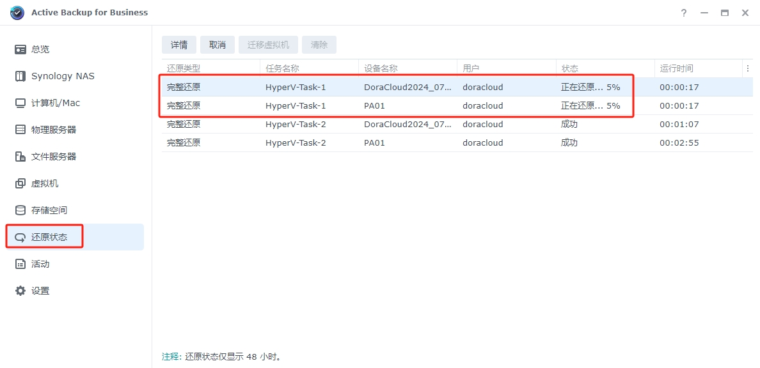The image size is (760, 368).
Task: Click the 详情 (Details) button
Action: coord(179,45)
